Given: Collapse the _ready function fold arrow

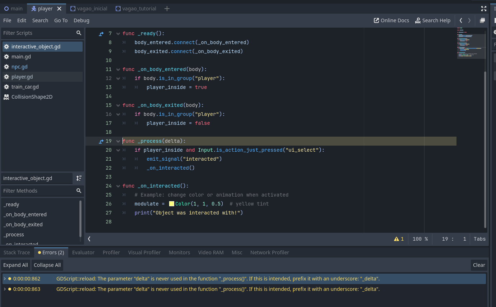Looking at the screenshot, I should tap(118, 34).
